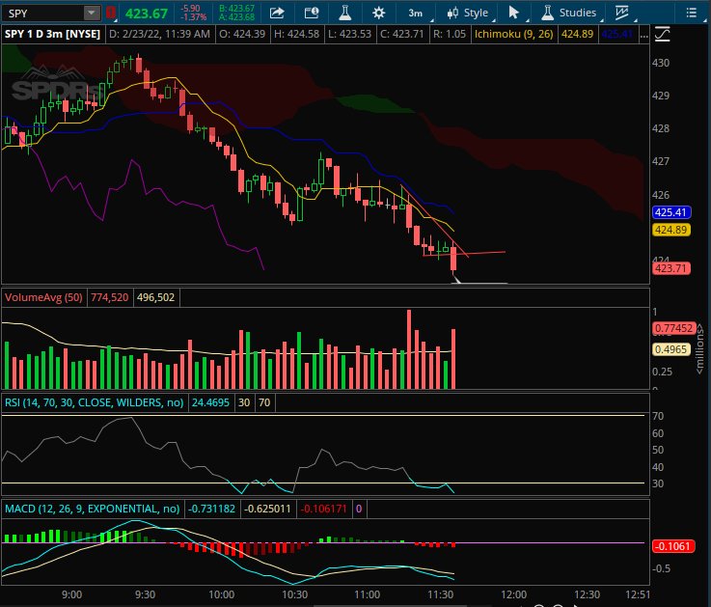711x607 pixels.
Task: Click the volume average value 496,502
Action: pyautogui.click(x=155, y=297)
